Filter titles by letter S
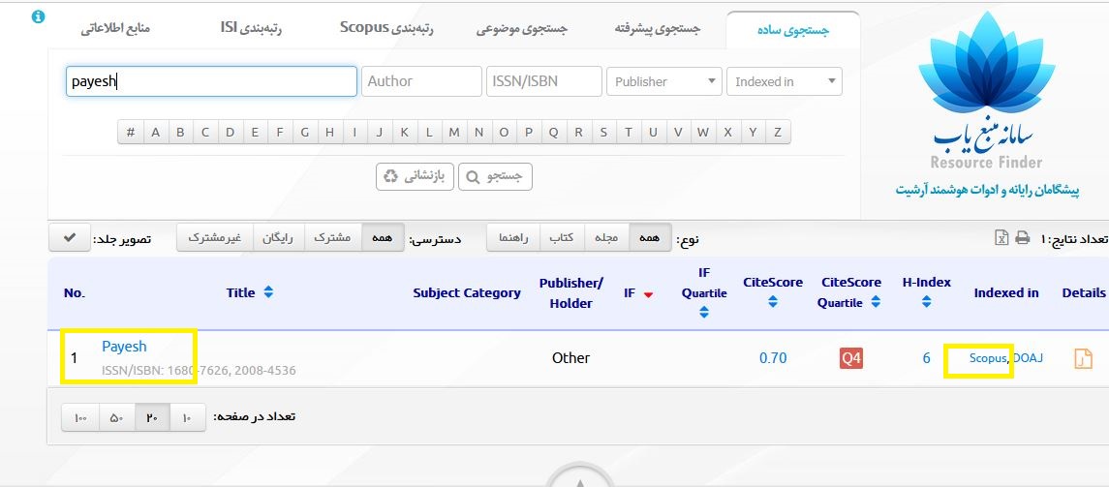Viewport: 1109px width, 487px height. click(x=603, y=133)
